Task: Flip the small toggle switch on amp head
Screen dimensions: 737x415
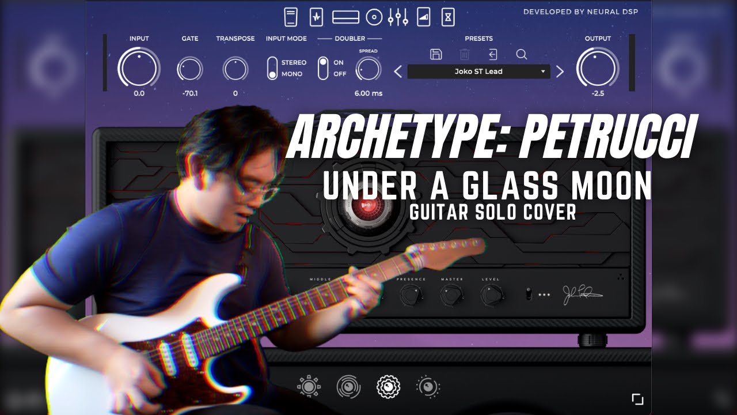Action: click(527, 295)
